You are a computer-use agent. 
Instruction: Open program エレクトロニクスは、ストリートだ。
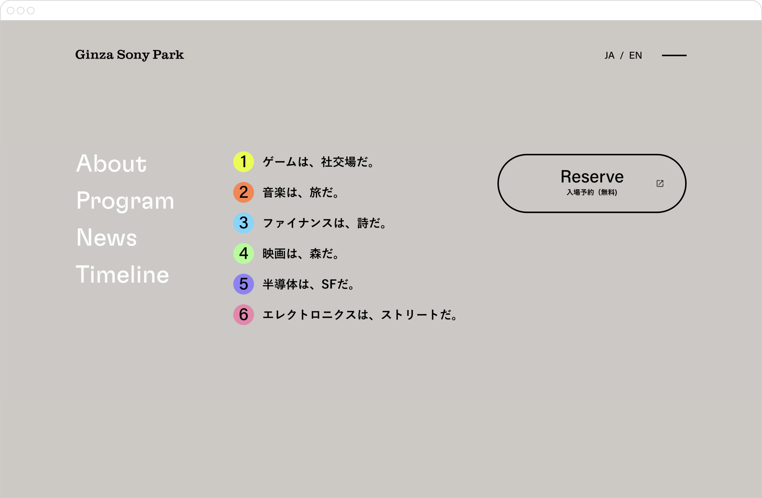click(x=360, y=315)
